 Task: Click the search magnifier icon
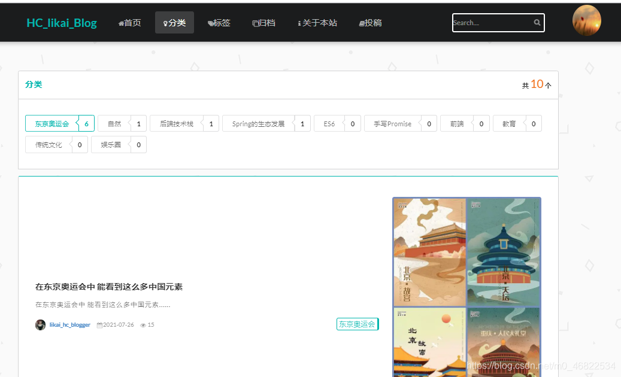tap(537, 23)
